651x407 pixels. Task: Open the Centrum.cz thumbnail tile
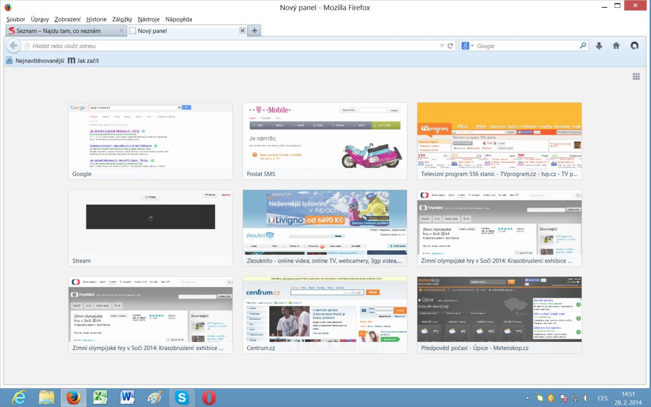tap(325, 315)
